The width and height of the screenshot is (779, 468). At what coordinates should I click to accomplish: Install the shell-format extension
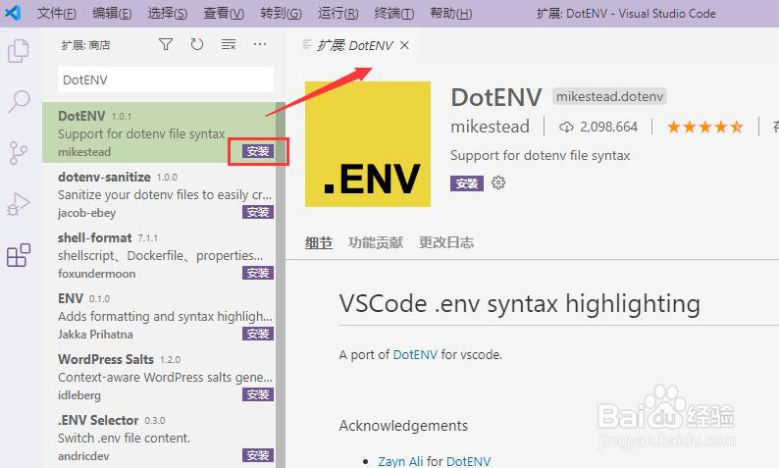tap(258, 273)
